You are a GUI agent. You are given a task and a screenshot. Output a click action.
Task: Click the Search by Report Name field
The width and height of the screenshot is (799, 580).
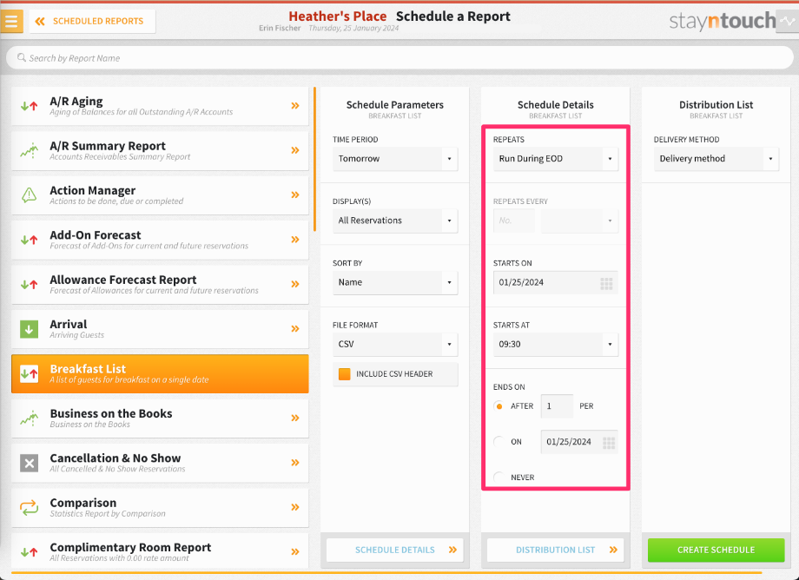tap(399, 58)
